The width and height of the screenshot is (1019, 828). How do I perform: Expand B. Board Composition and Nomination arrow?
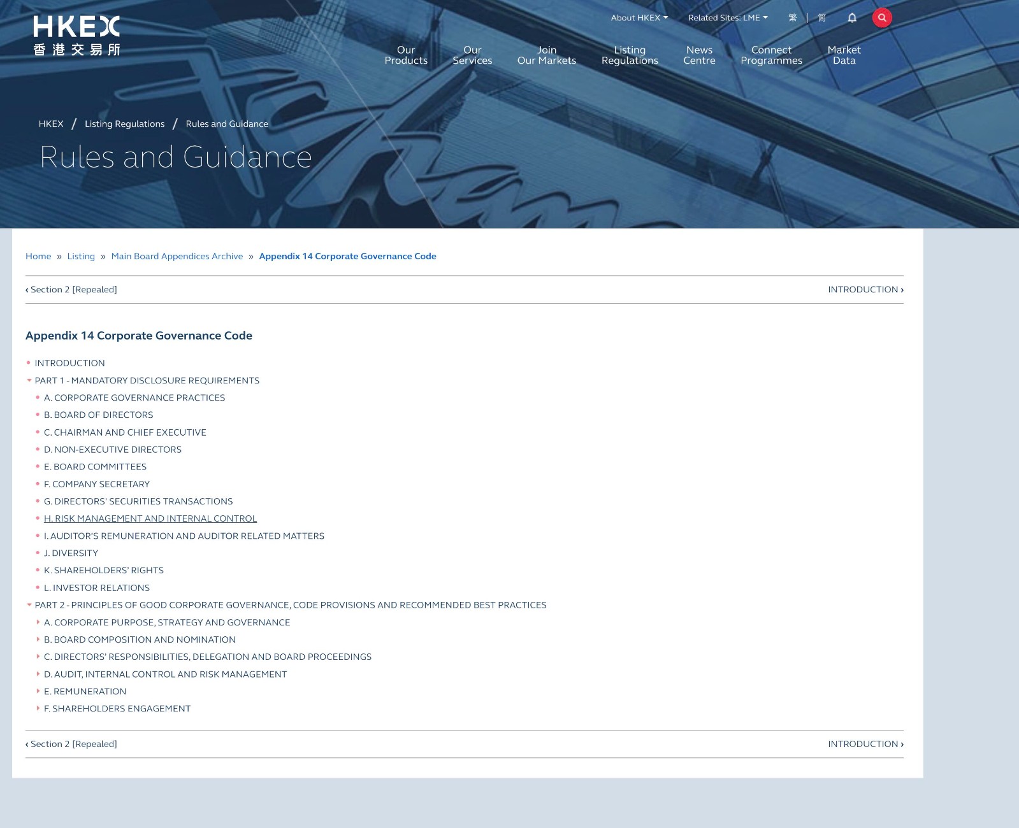click(x=38, y=639)
